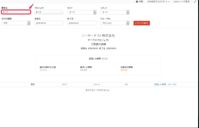Click the 送信元 start date field
The height and width of the screenshot is (128, 199).
[x=49, y=23]
